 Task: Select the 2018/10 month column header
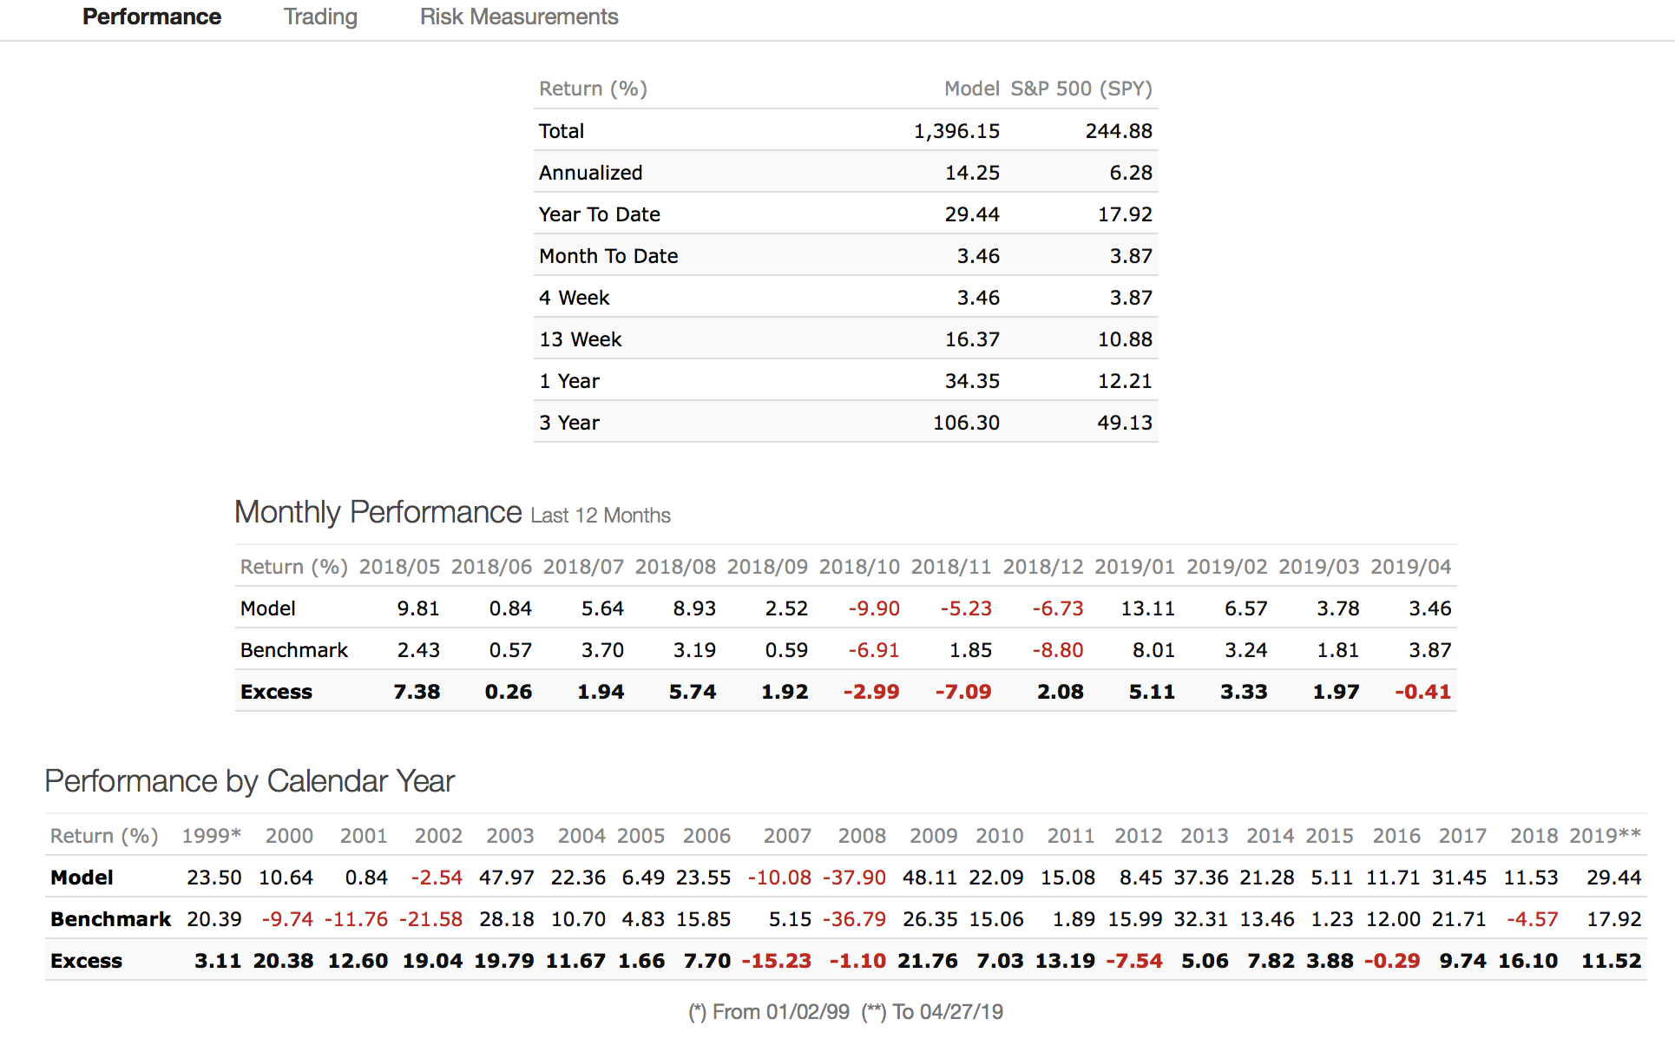pyautogui.click(x=858, y=567)
